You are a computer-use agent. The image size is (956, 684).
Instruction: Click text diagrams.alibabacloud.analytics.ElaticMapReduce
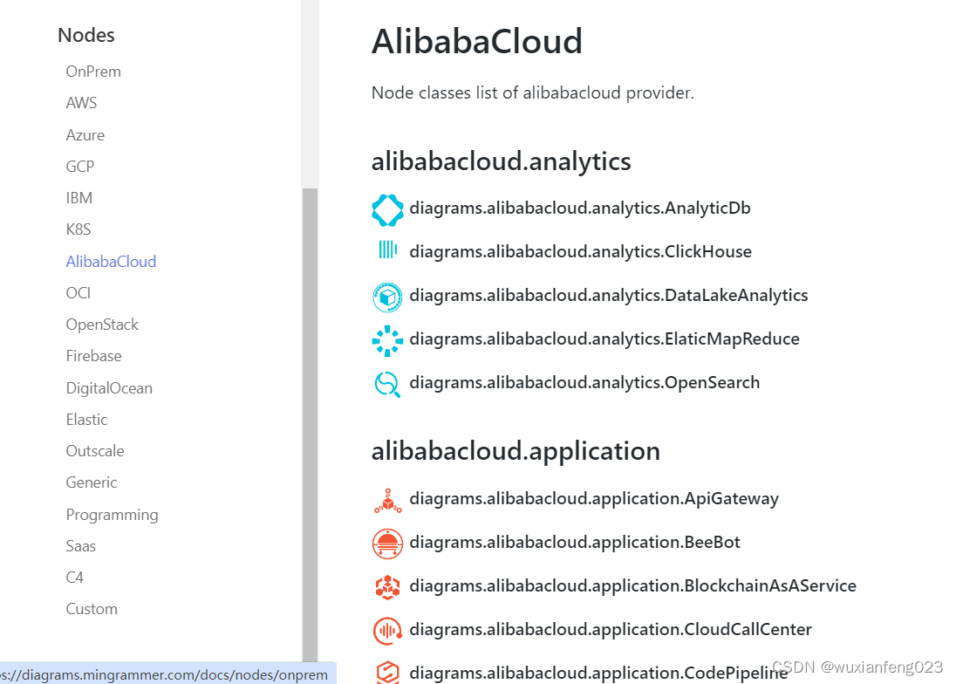point(604,339)
